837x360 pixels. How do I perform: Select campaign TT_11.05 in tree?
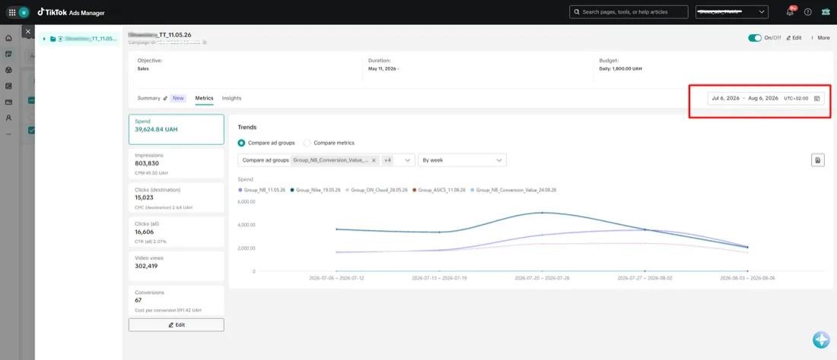[x=80, y=39]
